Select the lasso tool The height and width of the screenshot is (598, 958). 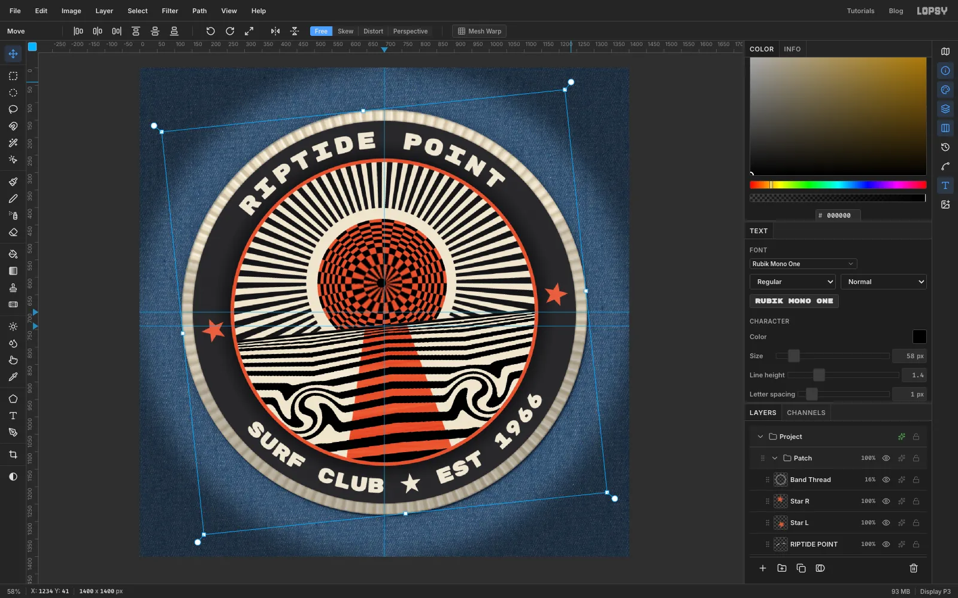tap(13, 109)
